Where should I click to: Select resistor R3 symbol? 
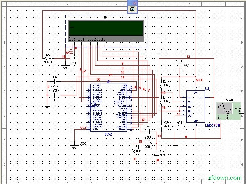tap(148, 143)
